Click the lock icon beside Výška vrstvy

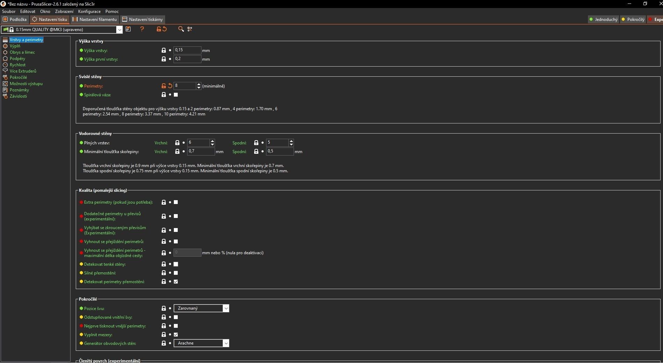163,50
